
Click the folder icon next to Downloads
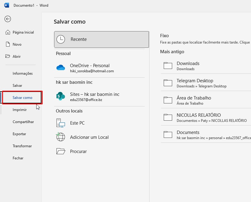pyautogui.click(x=168, y=66)
